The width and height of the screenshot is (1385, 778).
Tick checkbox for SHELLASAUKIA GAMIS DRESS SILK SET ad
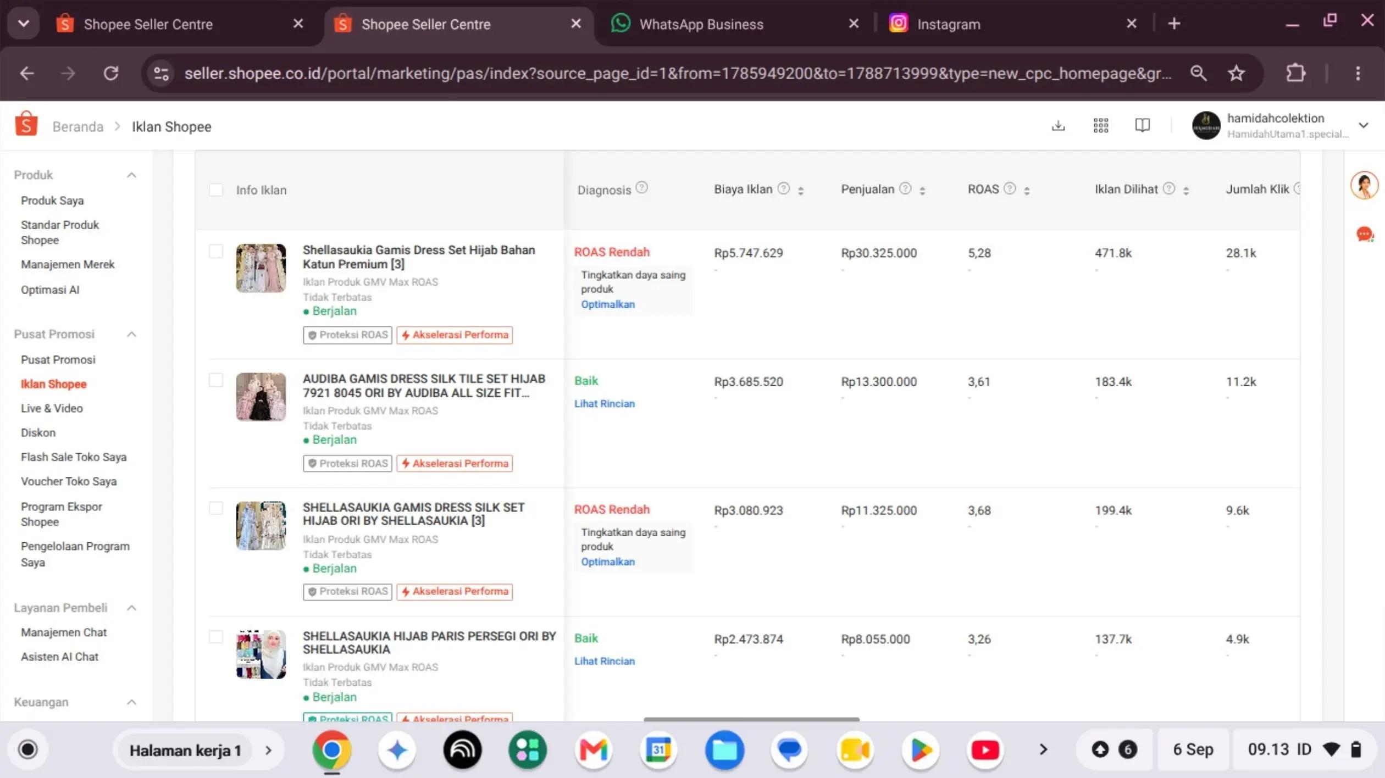coord(216,508)
